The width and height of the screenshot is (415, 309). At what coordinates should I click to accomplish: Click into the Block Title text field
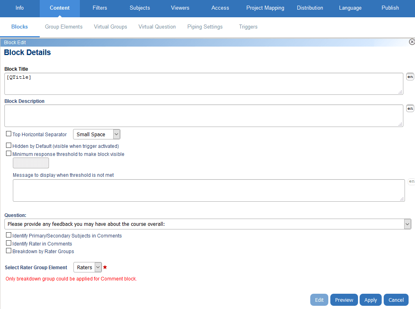[204, 84]
